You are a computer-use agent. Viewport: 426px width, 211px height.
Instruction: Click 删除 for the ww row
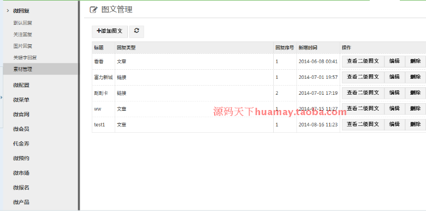point(415,109)
